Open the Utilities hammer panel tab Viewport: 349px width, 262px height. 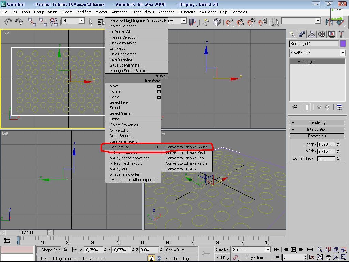pos(342,34)
